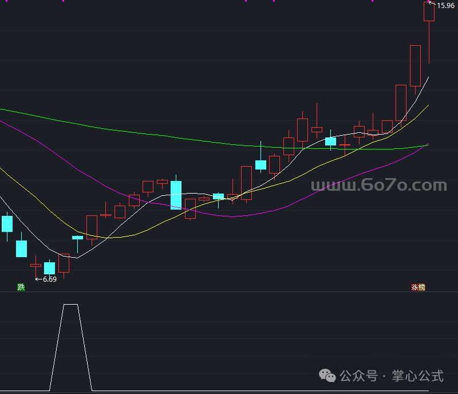Click the 6.69 low price label
The image size is (458, 394).
pyautogui.click(x=50, y=279)
